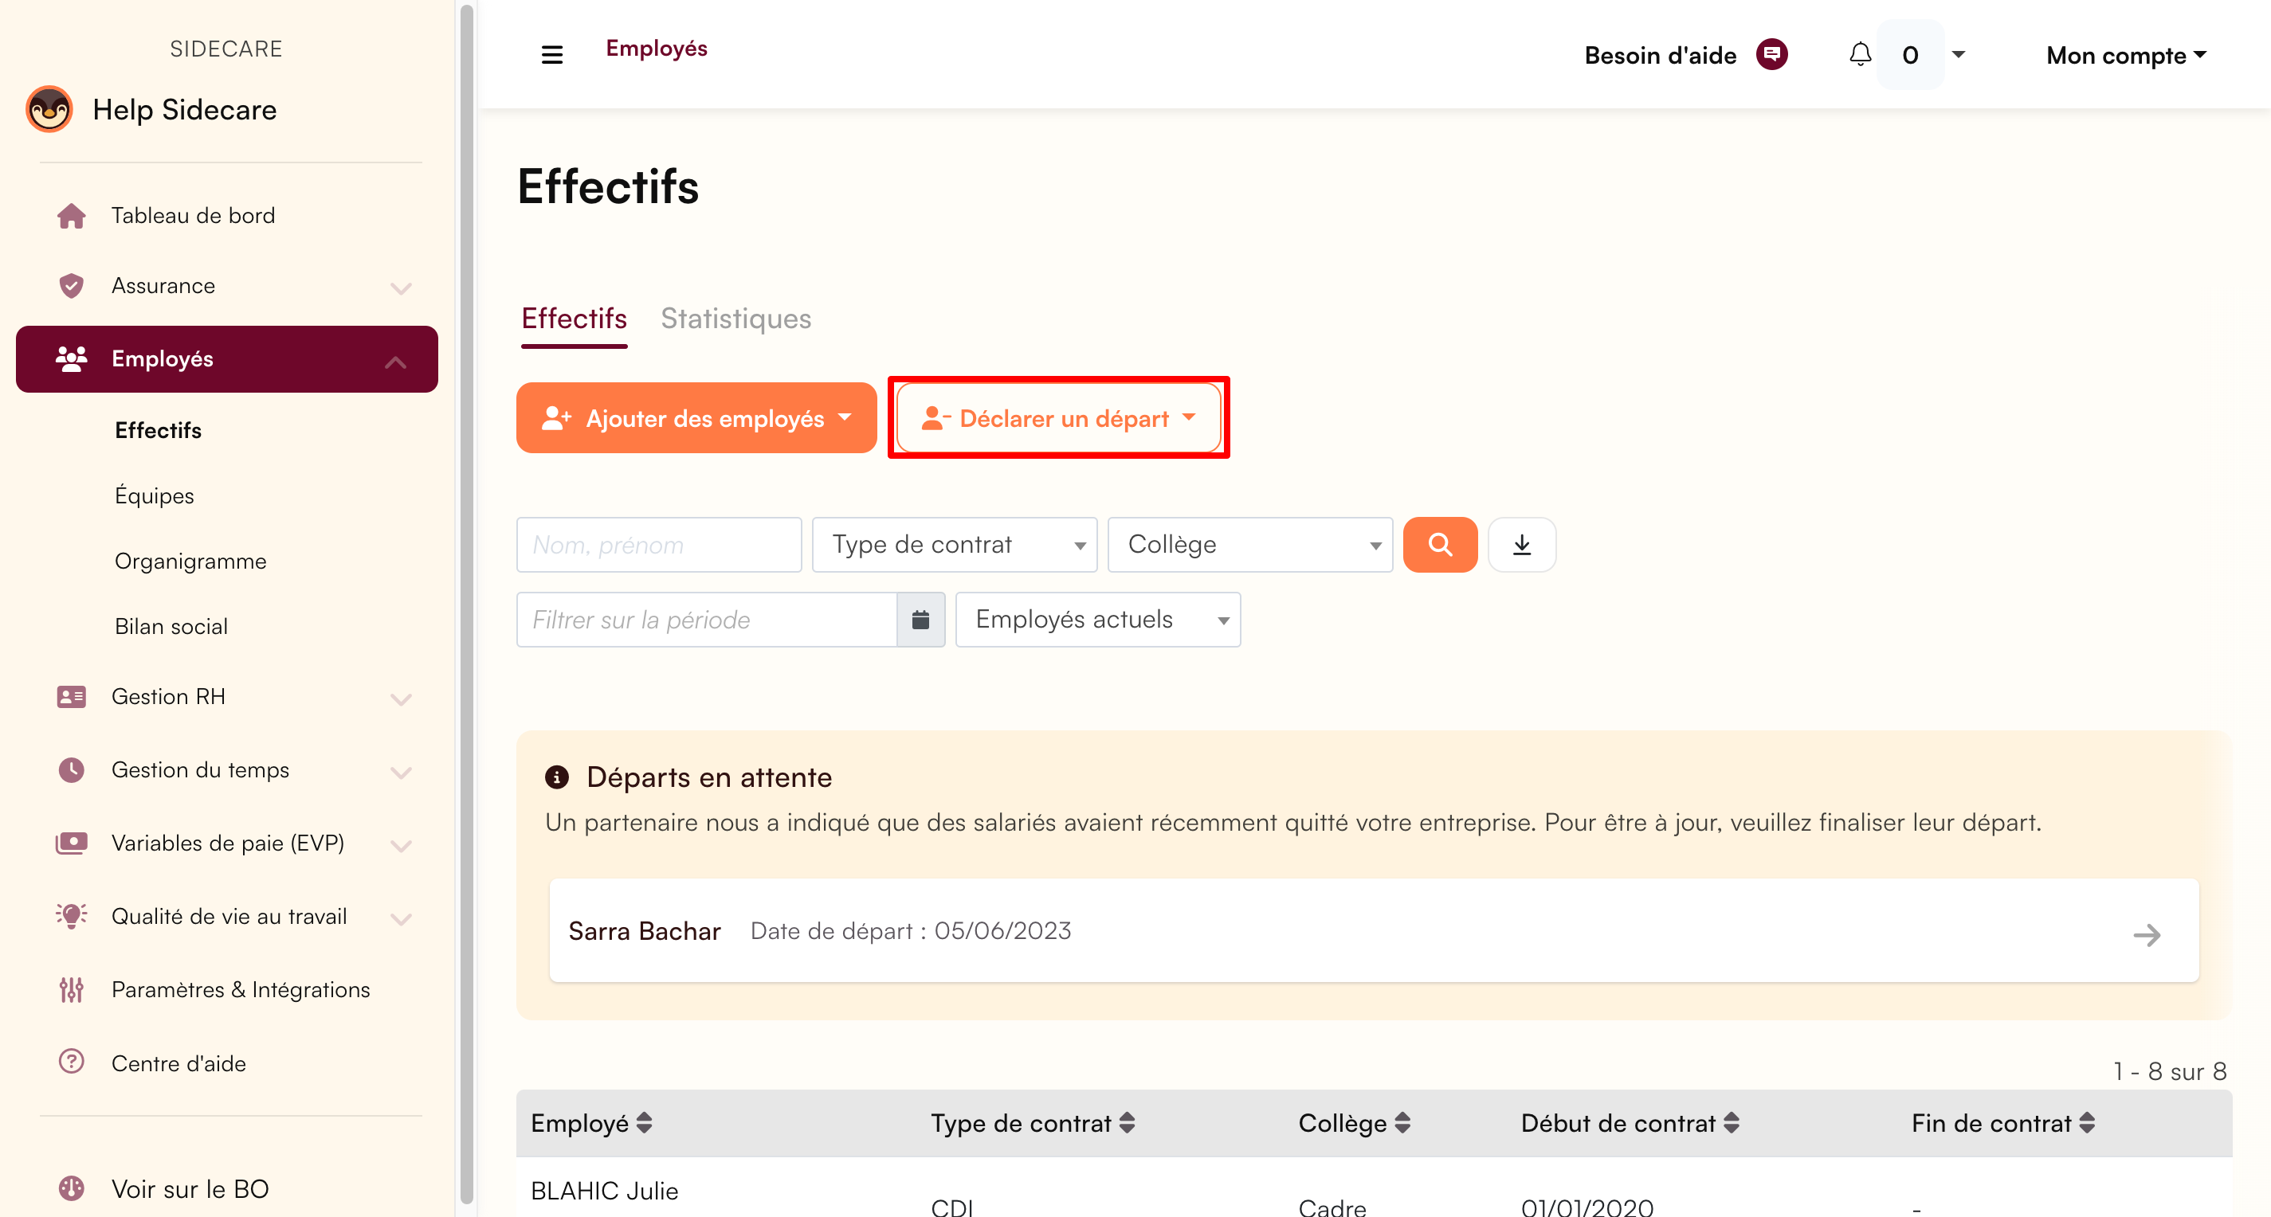Open Ajouter des employés dropdown button
The image size is (2271, 1217).
696,417
